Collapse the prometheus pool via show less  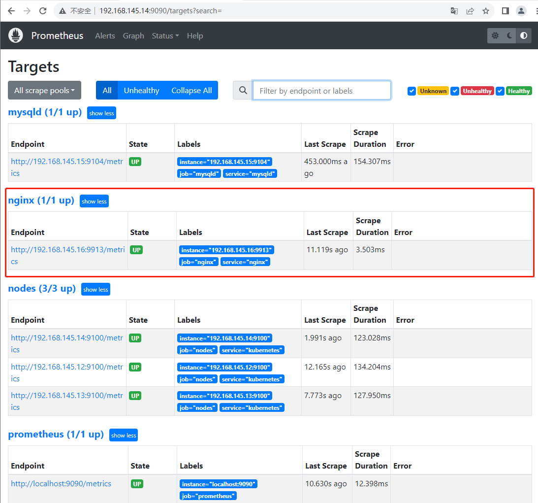click(x=124, y=436)
